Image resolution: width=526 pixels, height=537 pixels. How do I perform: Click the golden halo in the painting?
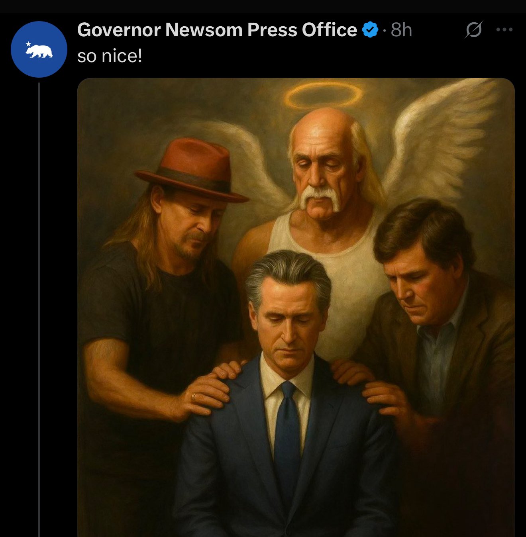tap(324, 95)
